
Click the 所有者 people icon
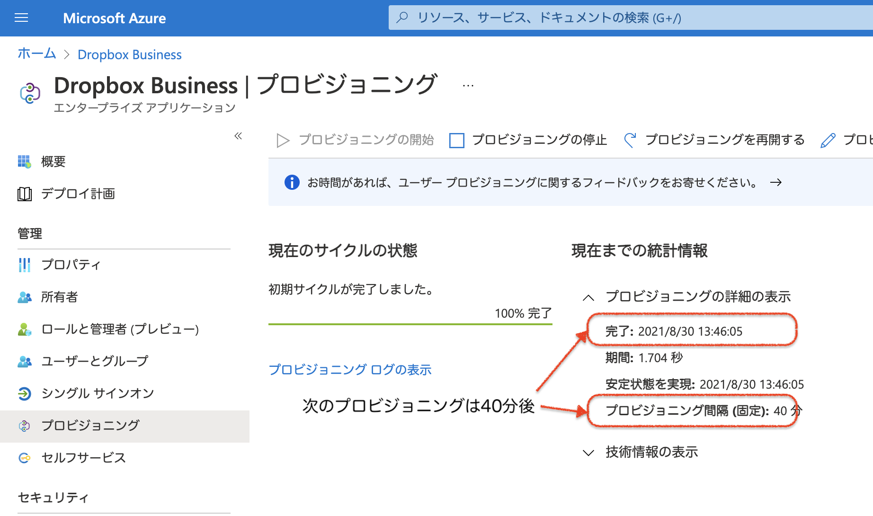tap(25, 297)
